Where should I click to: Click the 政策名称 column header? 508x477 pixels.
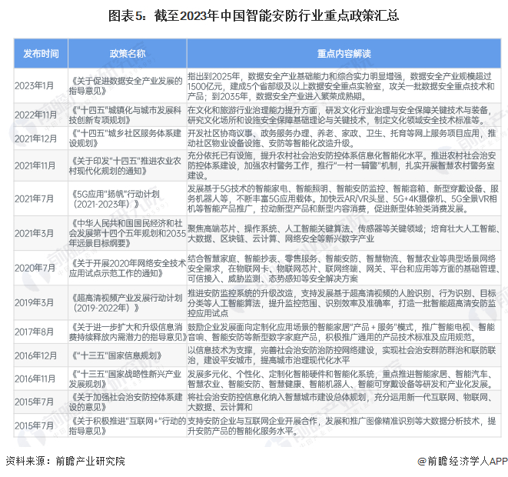click(x=128, y=54)
